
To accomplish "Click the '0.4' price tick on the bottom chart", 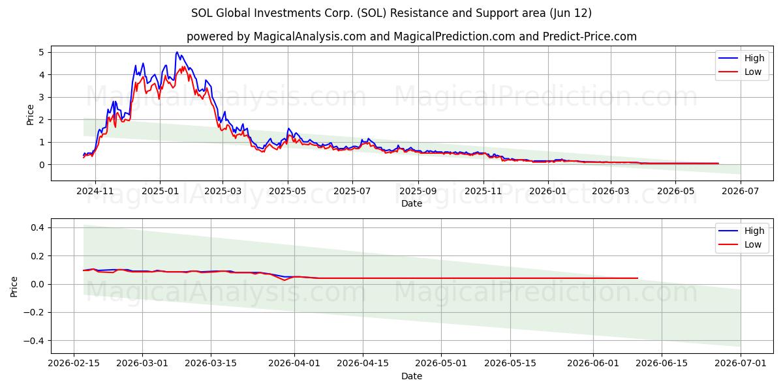I will 37,227.
